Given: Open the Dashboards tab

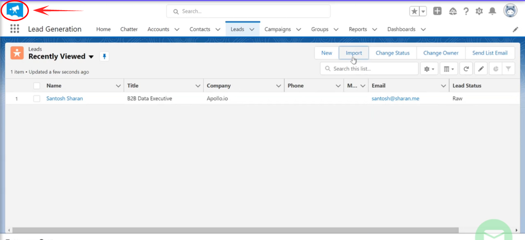Looking at the screenshot, I should [401, 29].
